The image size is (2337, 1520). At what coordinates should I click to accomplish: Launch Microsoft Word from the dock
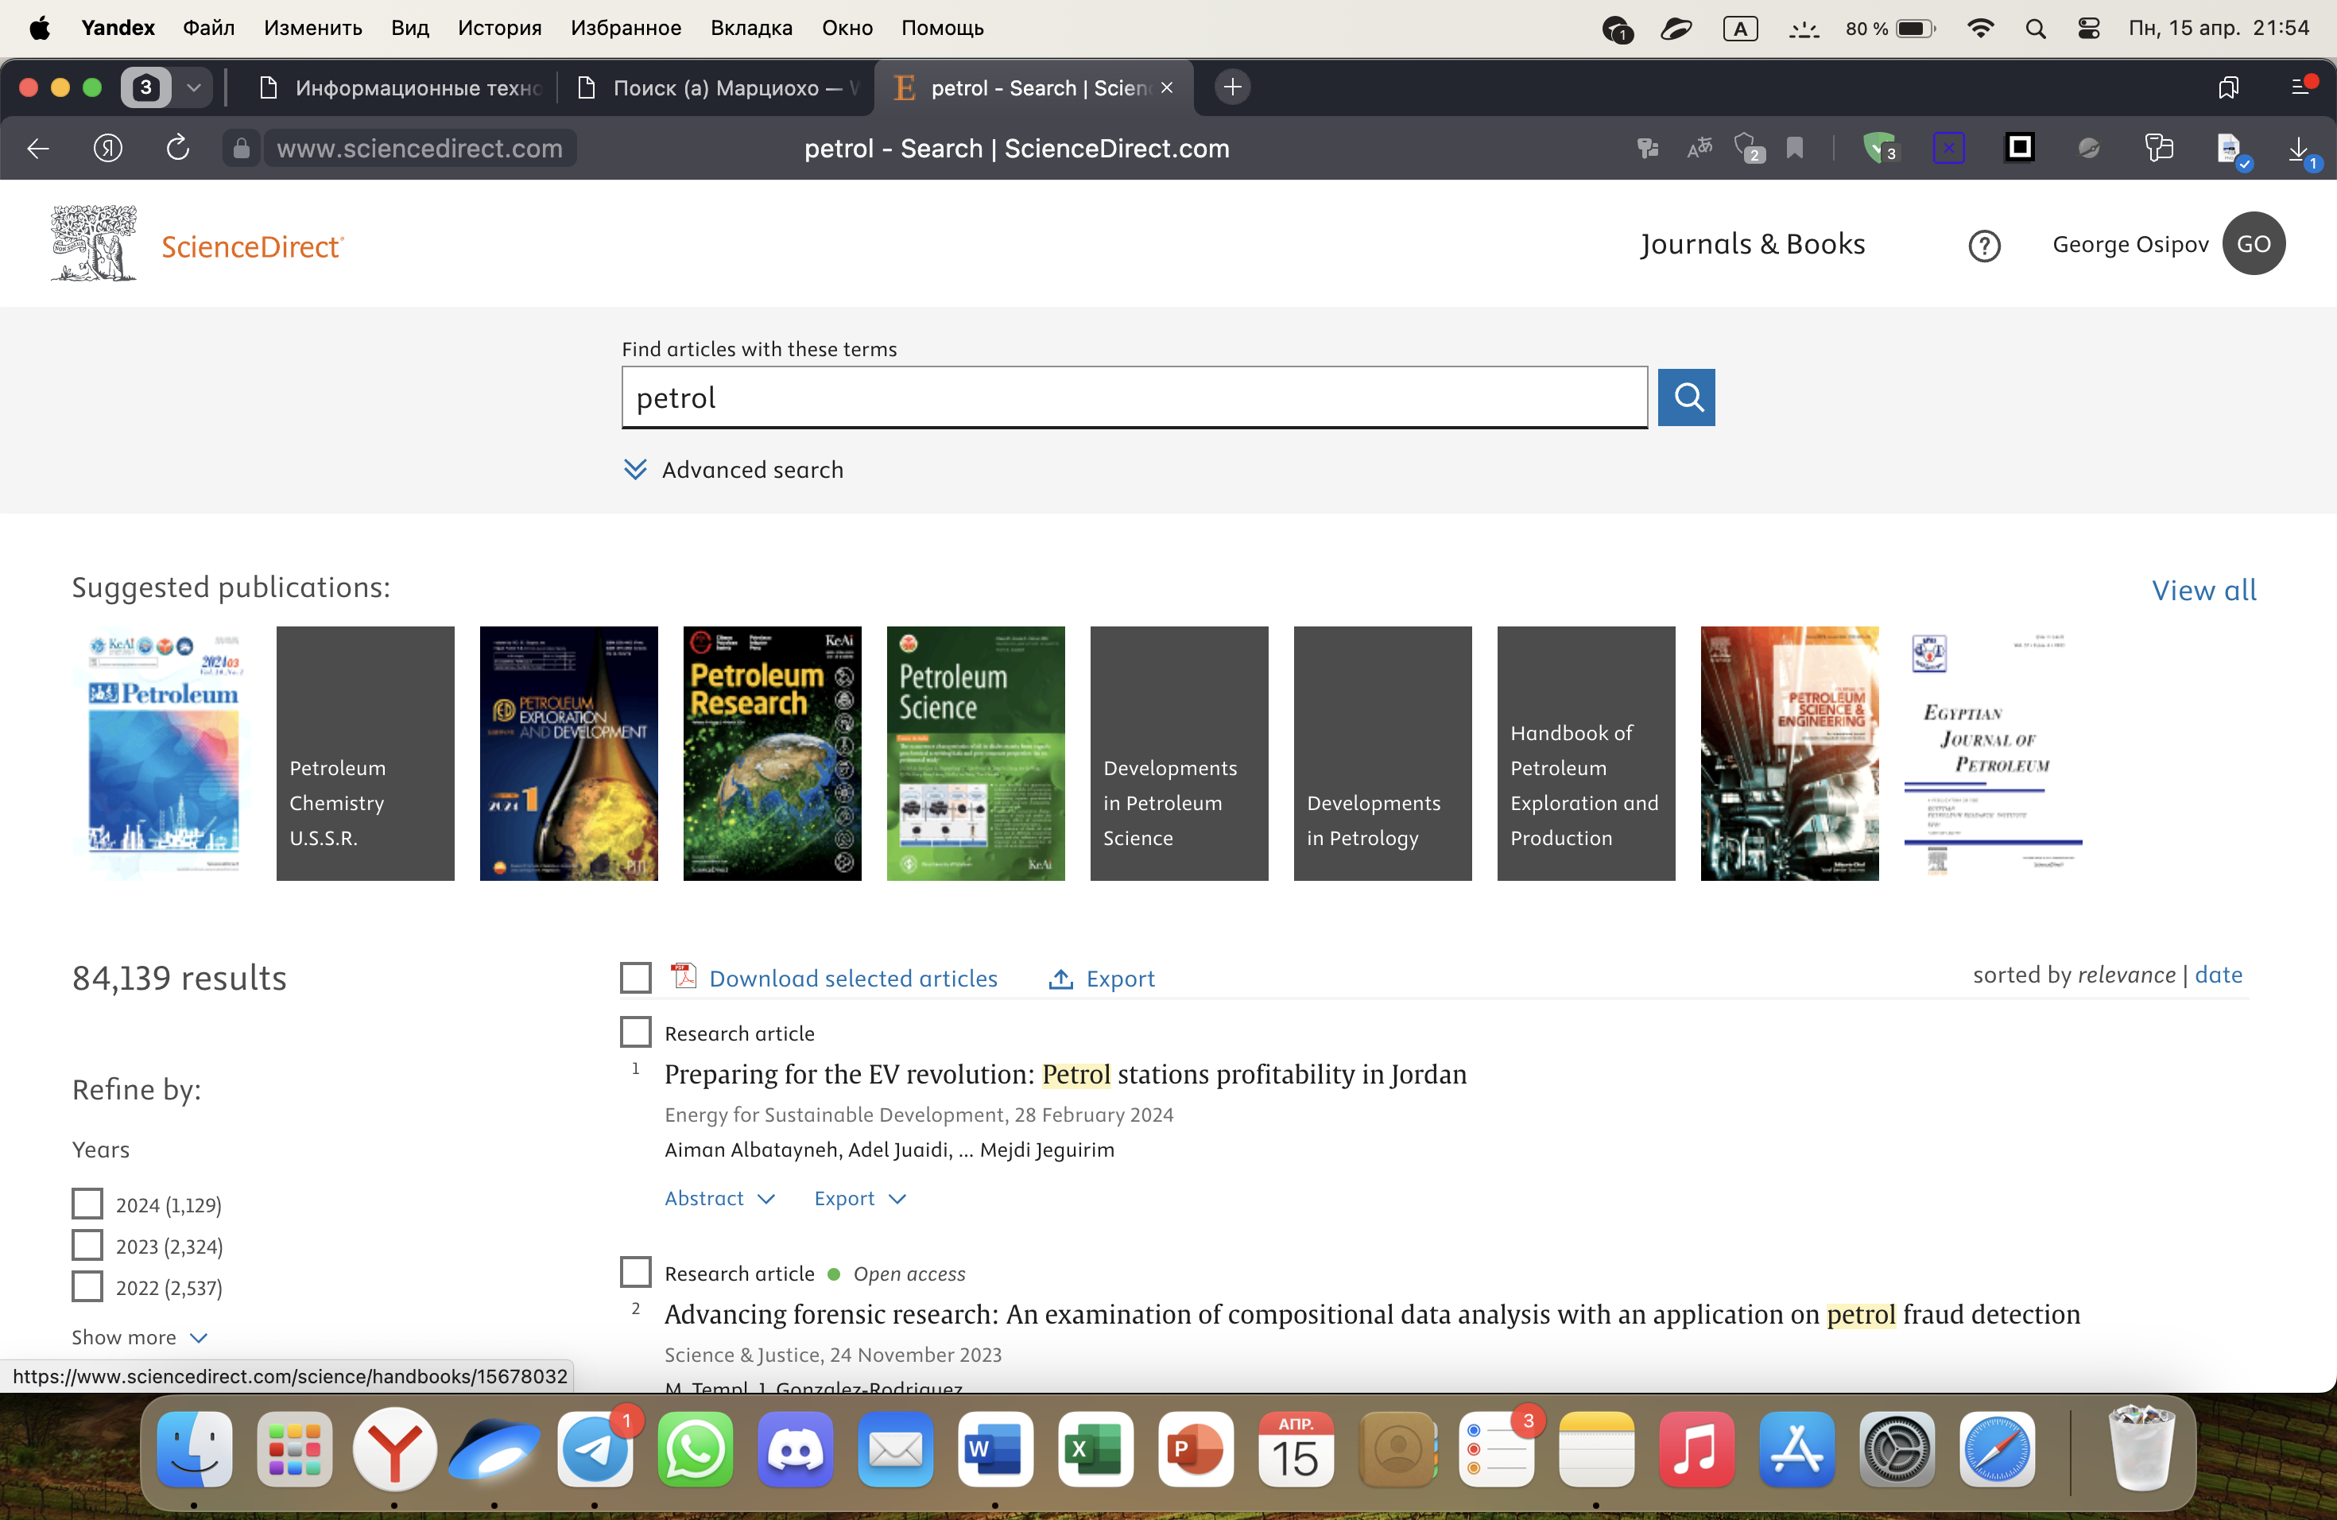994,1449
